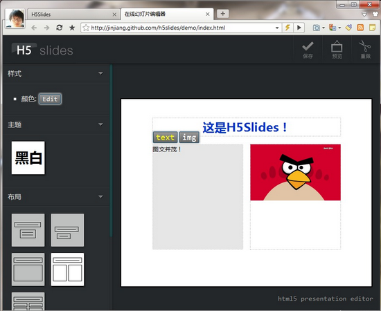Click the img button on slide
This screenshot has width=381, height=311.
tap(189, 138)
